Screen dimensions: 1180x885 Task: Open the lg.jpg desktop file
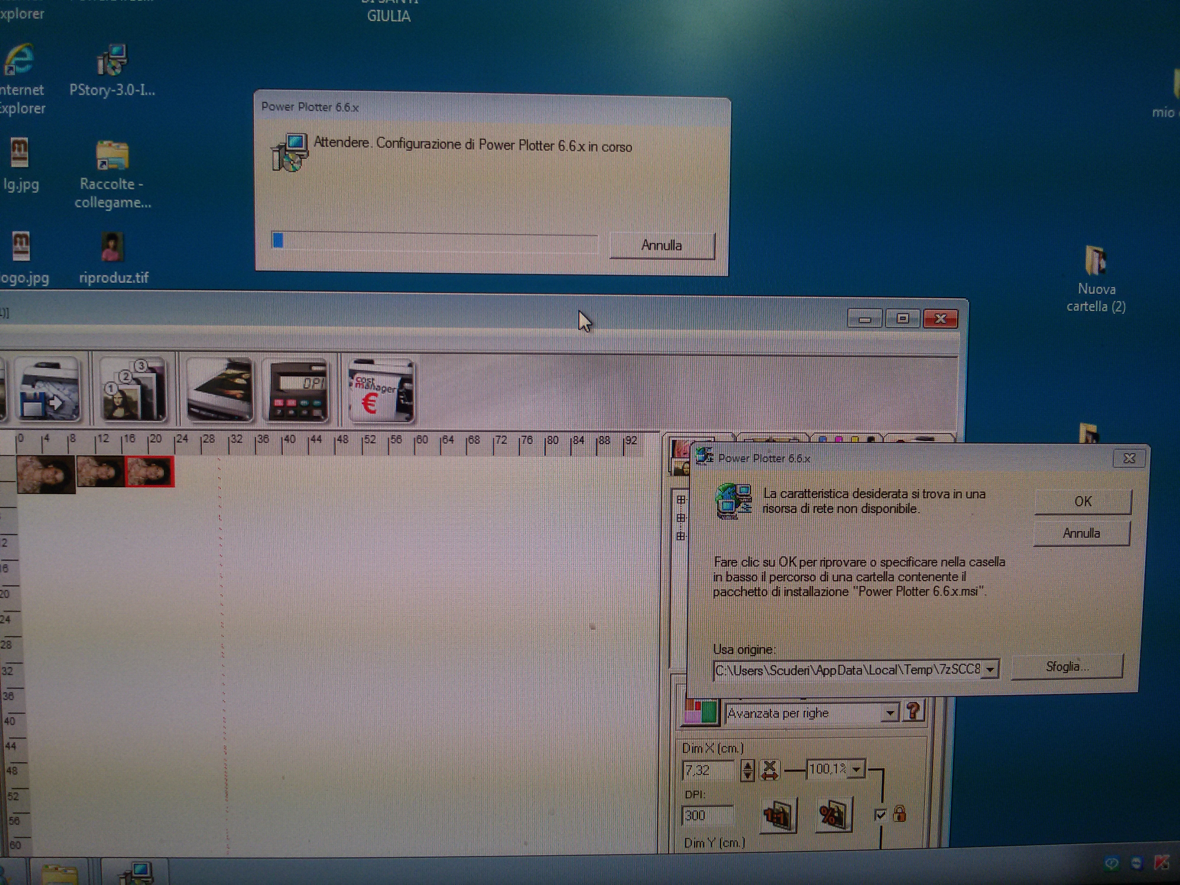point(20,165)
